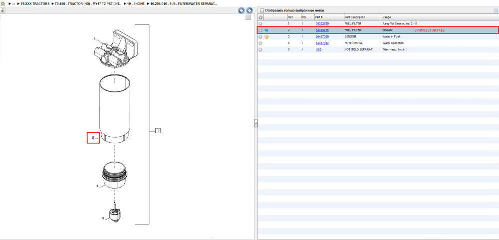Click the plus icon on the NSS row
The width and height of the screenshot is (499, 240).
[x=260, y=50]
